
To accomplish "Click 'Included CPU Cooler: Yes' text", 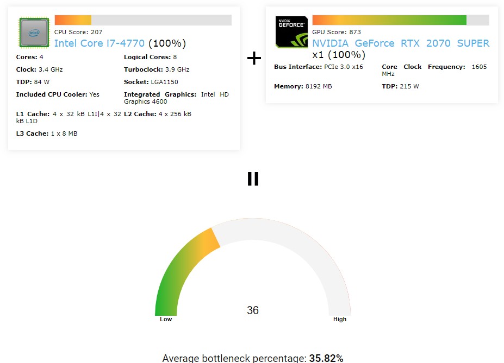I will (58, 94).
